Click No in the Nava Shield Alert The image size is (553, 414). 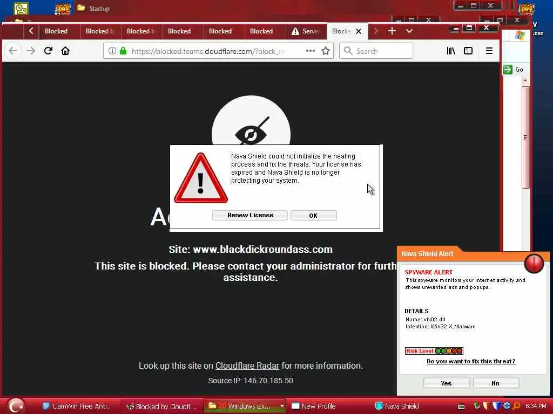click(496, 383)
